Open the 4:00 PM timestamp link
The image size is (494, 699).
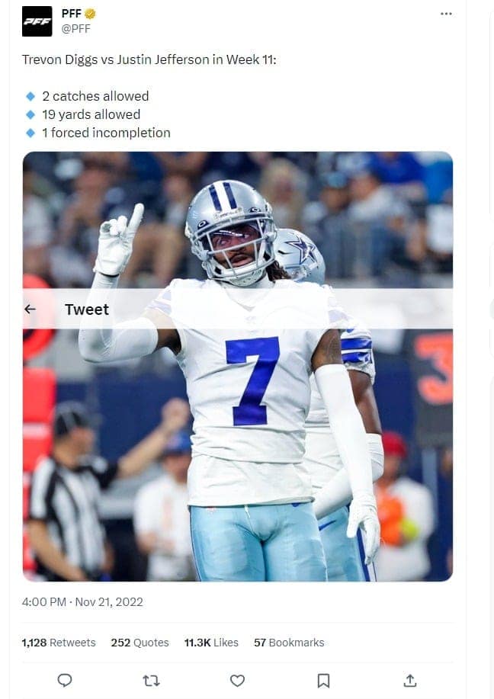tap(43, 602)
